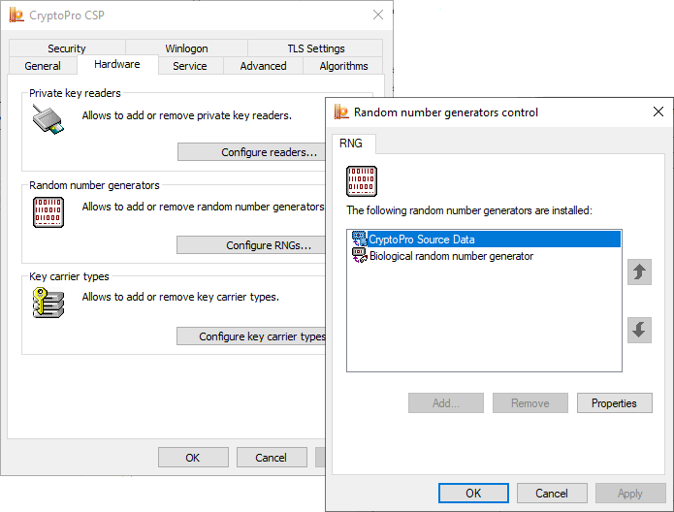Screen dimensions: 674x512
Task: Select Biological random number generator in list
Action: (451, 256)
